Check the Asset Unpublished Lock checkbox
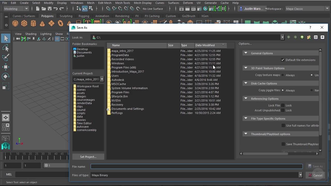 [283, 110]
